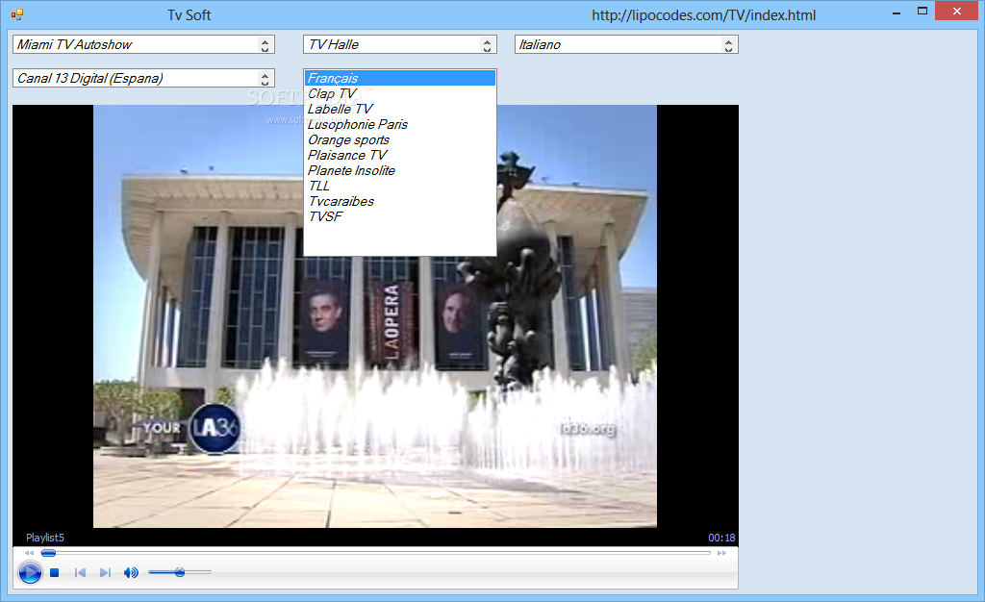
Task: Click the fast-forward arrows beside seek bar
Action: click(721, 553)
